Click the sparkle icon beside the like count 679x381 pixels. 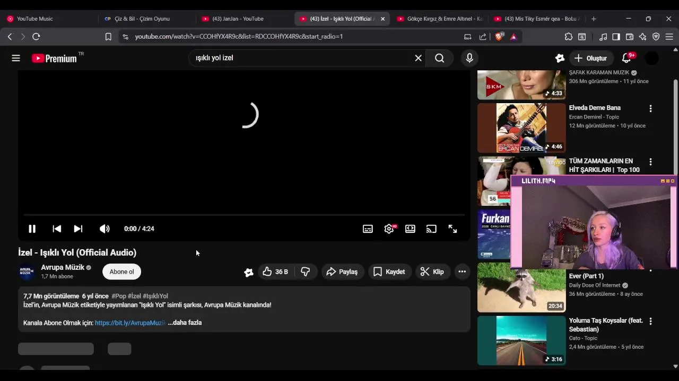(x=249, y=272)
